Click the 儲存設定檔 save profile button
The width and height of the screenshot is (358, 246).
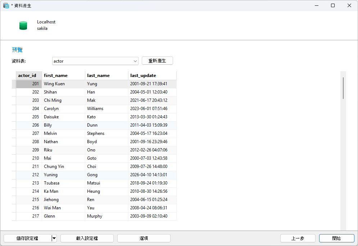coord(28,238)
